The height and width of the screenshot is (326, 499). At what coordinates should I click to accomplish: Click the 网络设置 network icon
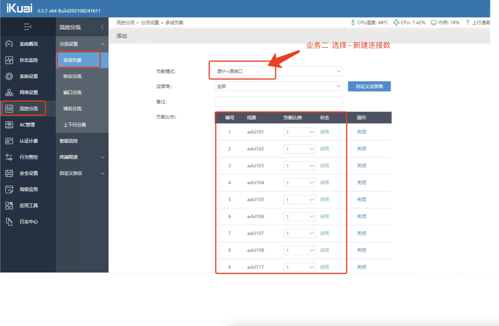[x=9, y=92]
